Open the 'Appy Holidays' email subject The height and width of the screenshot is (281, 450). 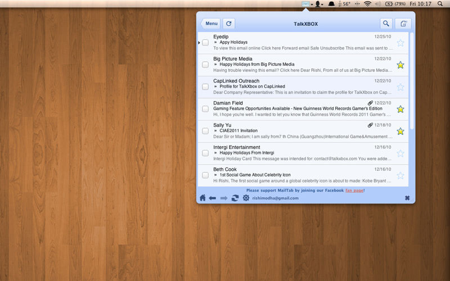(x=233, y=42)
